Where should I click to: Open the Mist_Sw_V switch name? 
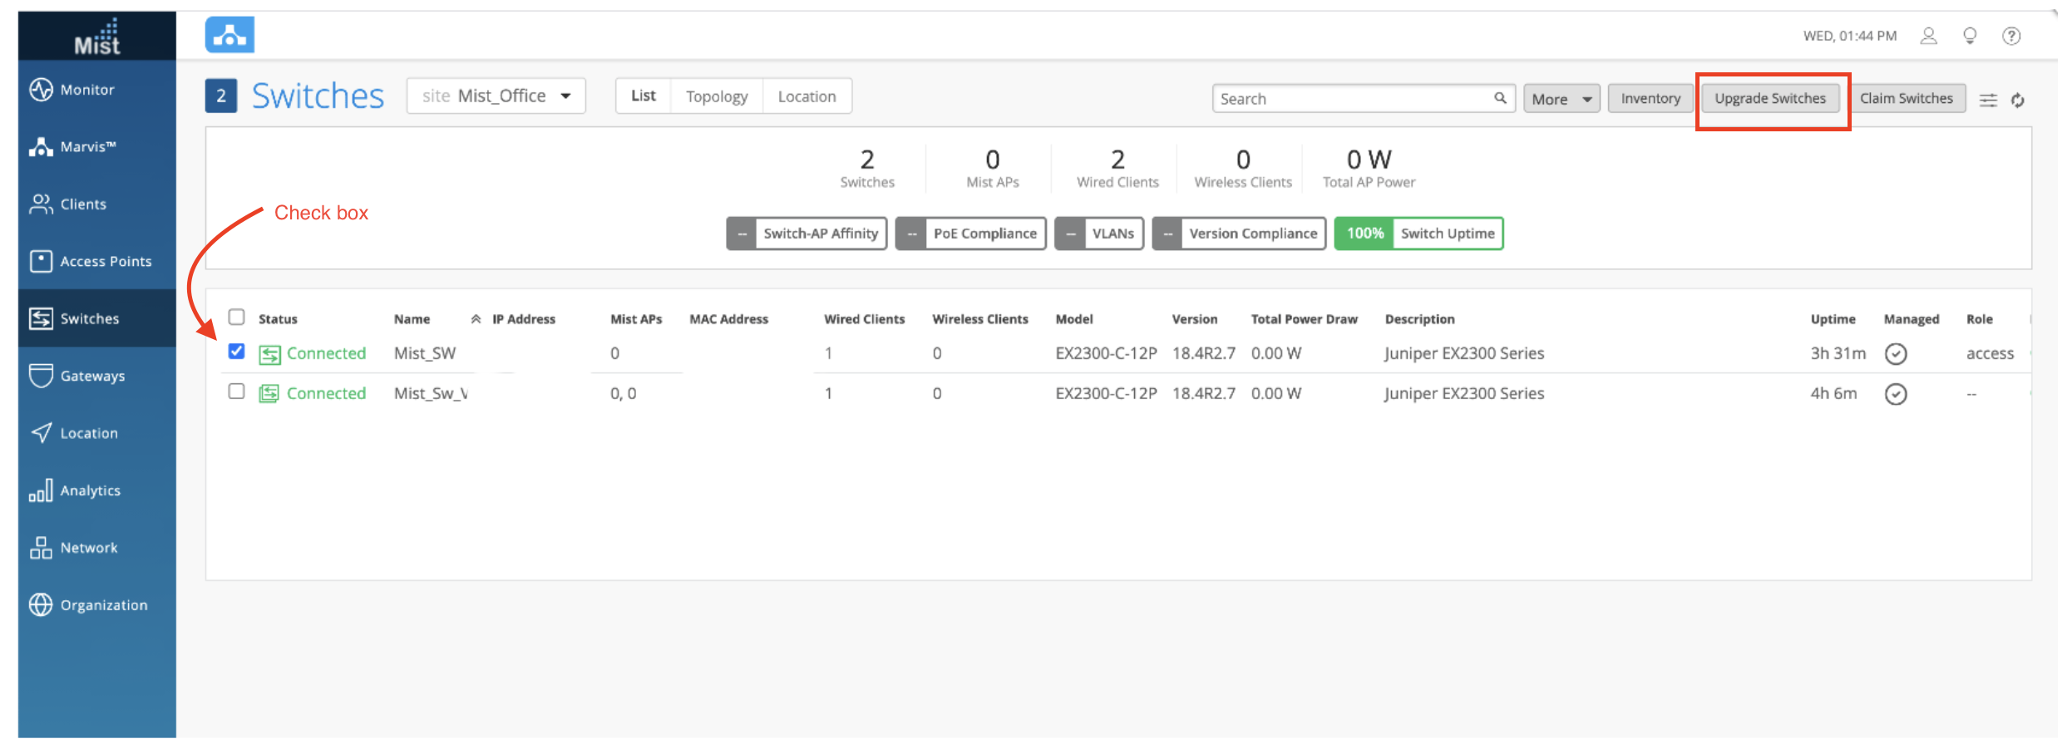click(431, 393)
